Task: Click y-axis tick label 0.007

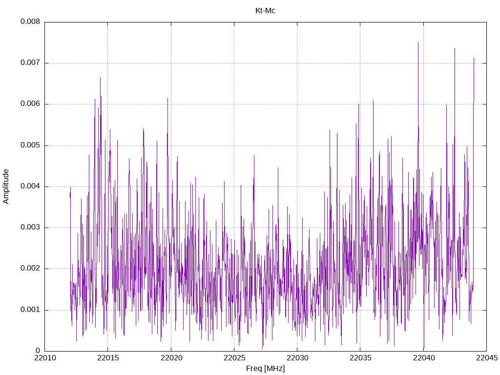Action: pos(30,62)
